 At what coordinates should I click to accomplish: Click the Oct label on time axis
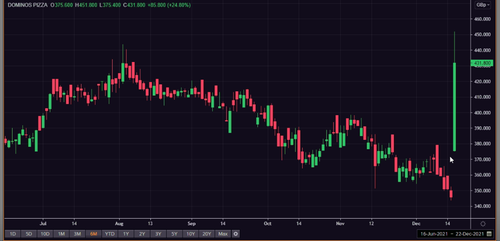[x=268, y=223]
